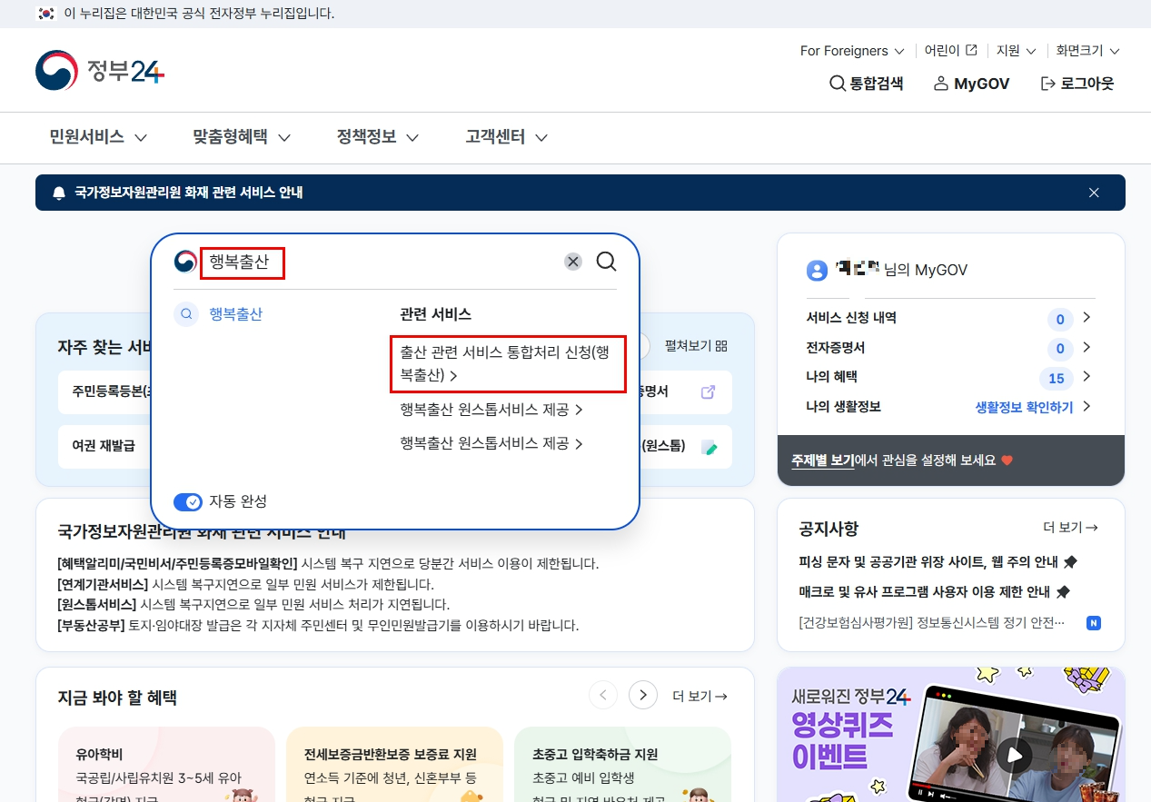
Task: Open 서비스 신청 내역 arrow
Action: 1087,318
